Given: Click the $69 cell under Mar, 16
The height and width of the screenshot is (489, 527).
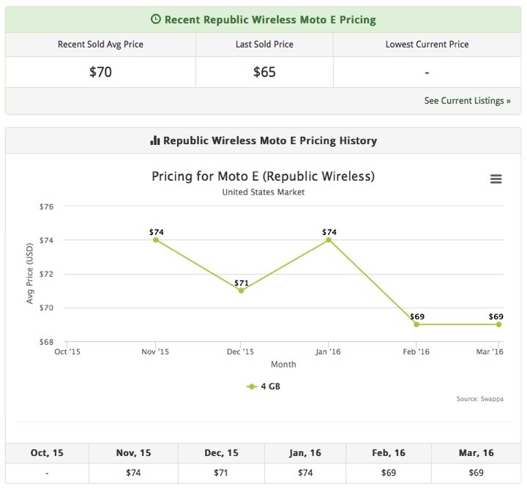Looking at the screenshot, I should (x=476, y=473).
